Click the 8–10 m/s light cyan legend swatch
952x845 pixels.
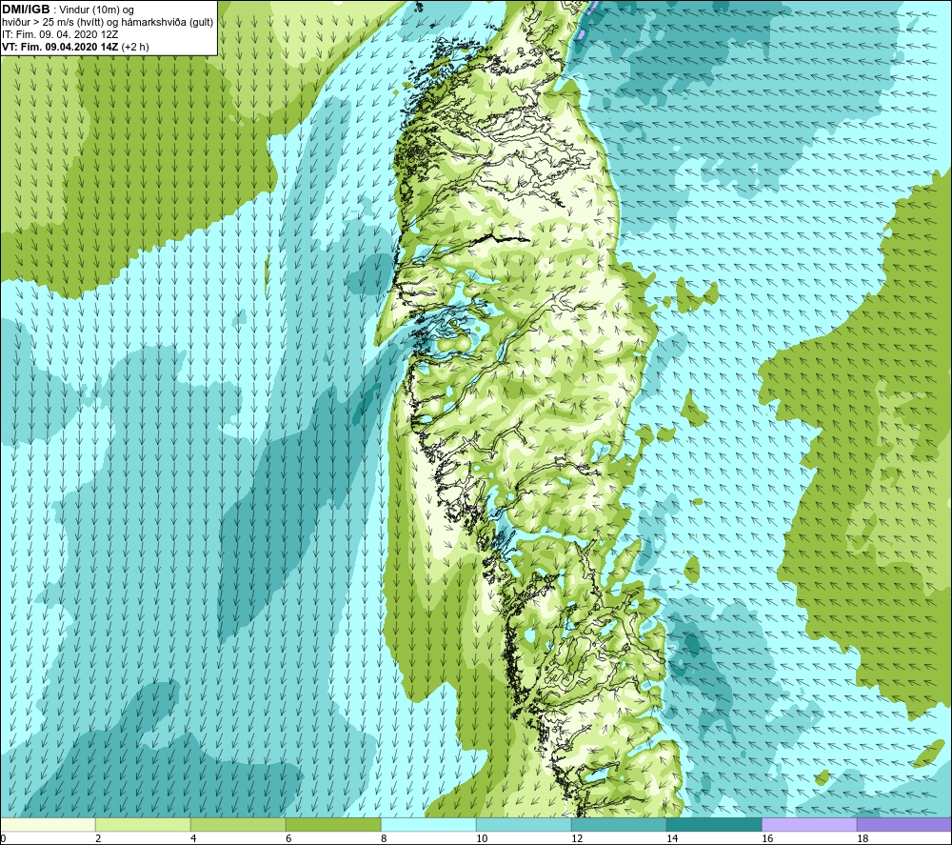pyautogui.click(x=428, y=824)
